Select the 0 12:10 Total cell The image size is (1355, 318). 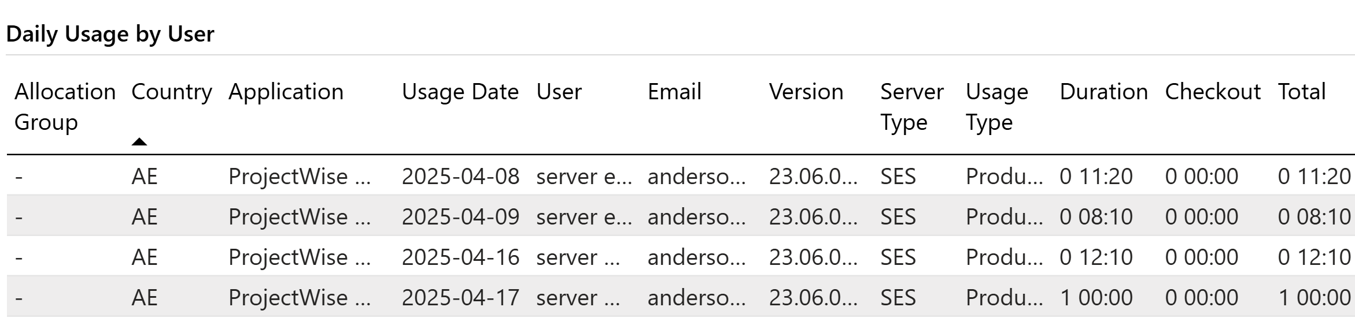pyautogui.click(x=1314, y=257)
